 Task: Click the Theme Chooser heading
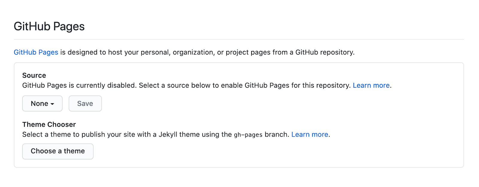(49, 124)
